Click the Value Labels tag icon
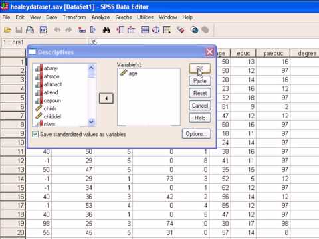The width and height of the screenshot is (319, 239). click(181, 30)
